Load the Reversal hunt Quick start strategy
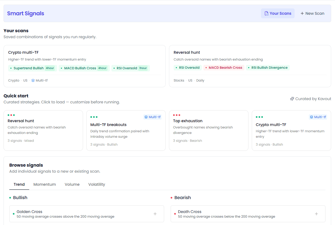 click(43, 130)
